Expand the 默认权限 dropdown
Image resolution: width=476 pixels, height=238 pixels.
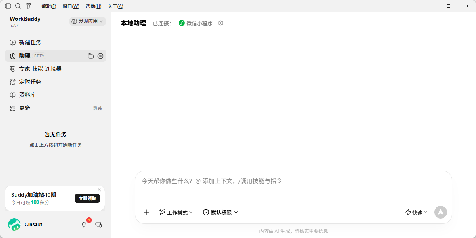221,213
